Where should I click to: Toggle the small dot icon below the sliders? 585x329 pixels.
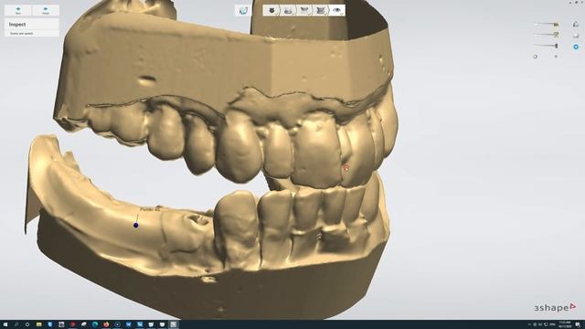(x=556, y=57)
